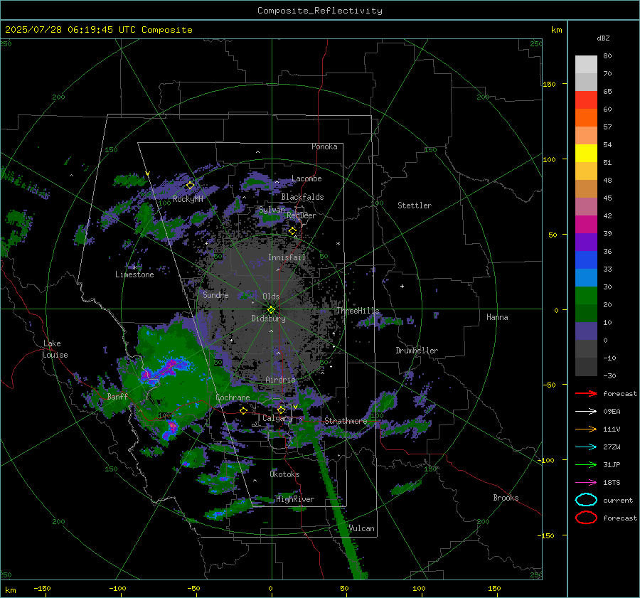Click the red forecast ellipse icon
Viewport: 640px width, 598px height.
586,518
